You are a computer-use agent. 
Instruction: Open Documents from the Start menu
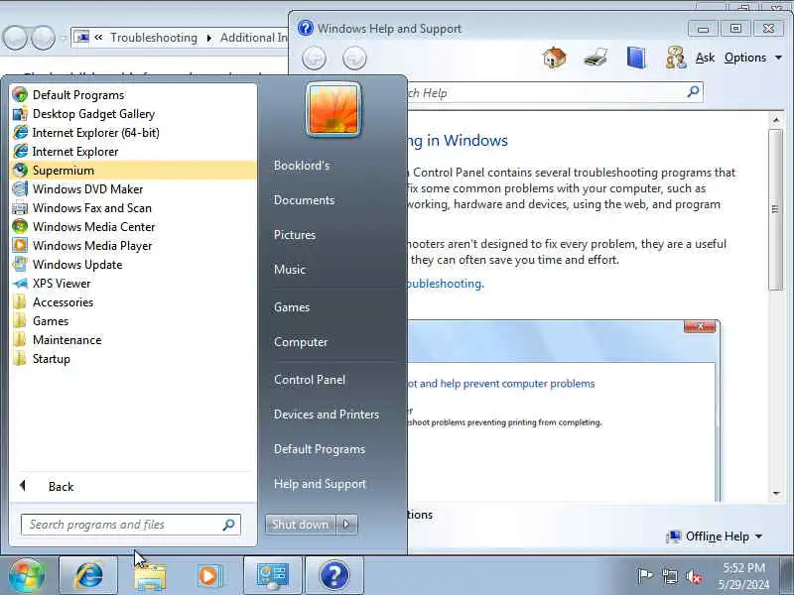[304, 200]
